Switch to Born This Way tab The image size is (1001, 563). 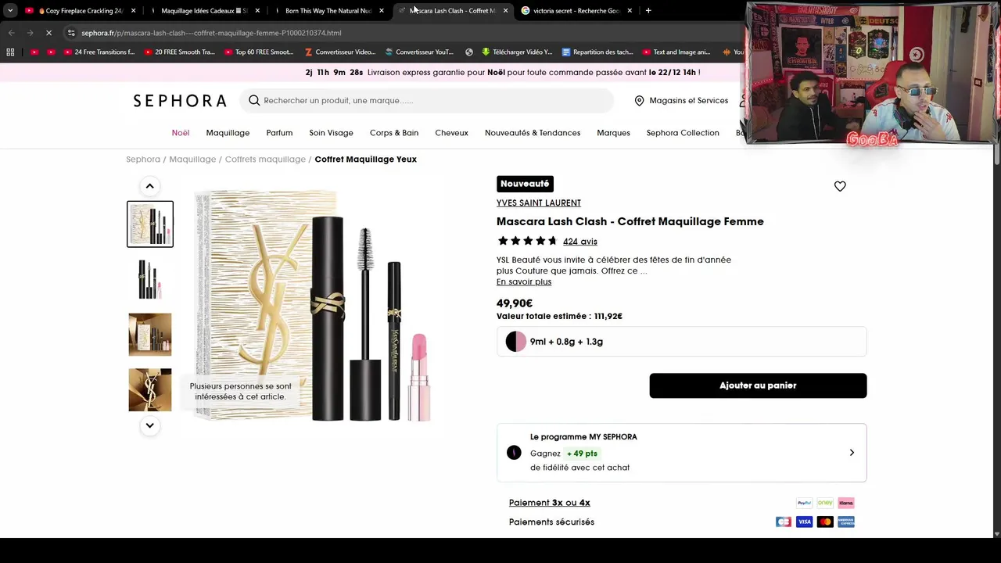pos(328,11)
